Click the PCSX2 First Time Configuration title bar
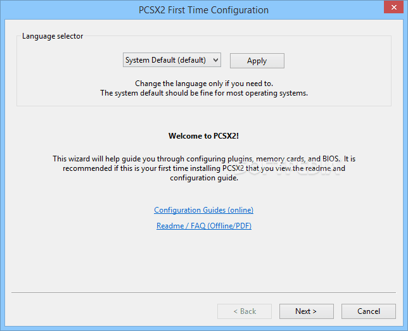 tap(203, 10)
